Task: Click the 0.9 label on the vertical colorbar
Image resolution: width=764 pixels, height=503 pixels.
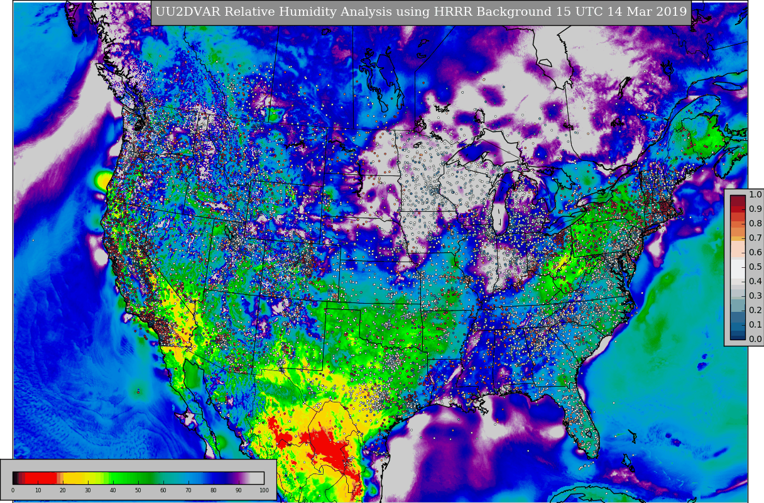Action: pyautogui.click(x=755, y=209)
